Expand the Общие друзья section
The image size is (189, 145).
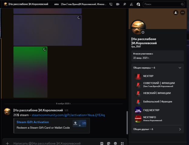coord(180,129)
